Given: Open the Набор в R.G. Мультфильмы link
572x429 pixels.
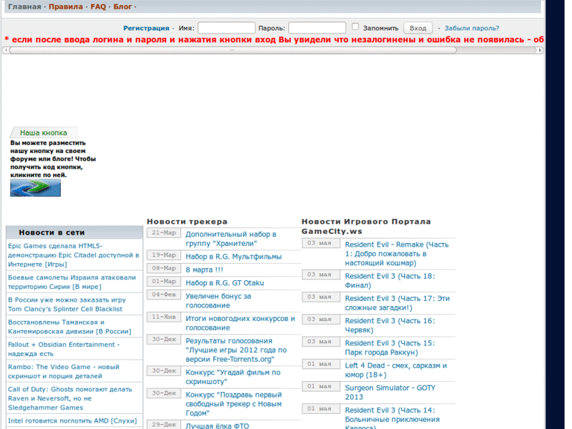Looking at the screenshot, I should 234,257.
